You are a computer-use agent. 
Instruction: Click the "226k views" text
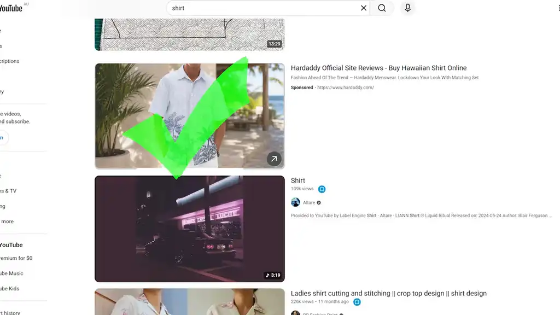tap(302, 302)
